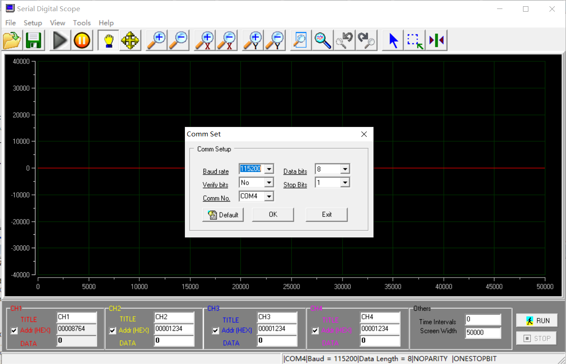Select the hand pan tool
Image resolution: width=566 pixels, height=364 pixels.
click(108, 41)
